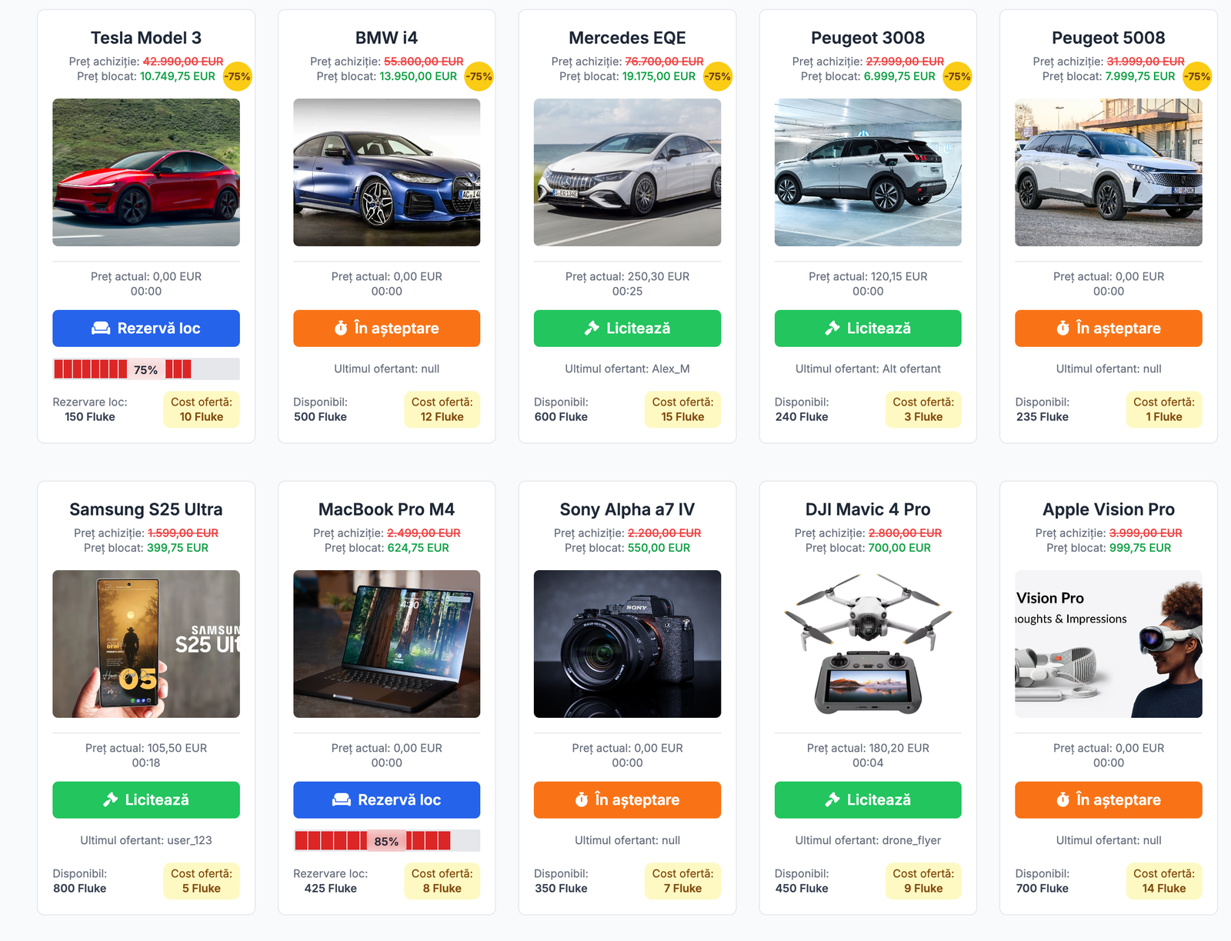
Task: Click the Peugeot 5008 product title
Action: tap(1108, 38)
